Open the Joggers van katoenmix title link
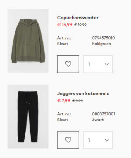This screenshot has height=158, width=131. coord(83,93)
